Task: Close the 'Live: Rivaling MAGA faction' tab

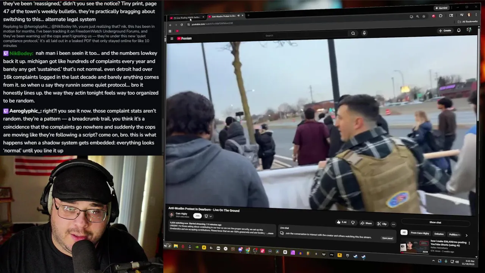Action: tap(203, 17)
